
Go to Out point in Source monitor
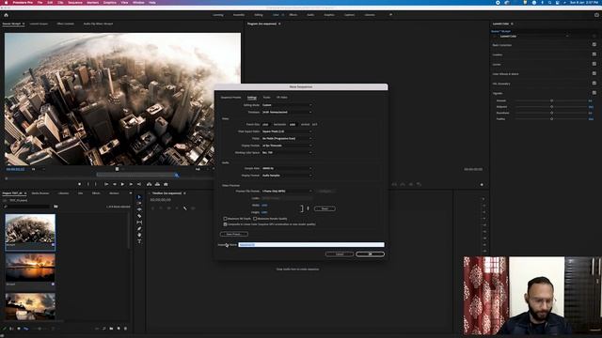[x=139, y=184]
